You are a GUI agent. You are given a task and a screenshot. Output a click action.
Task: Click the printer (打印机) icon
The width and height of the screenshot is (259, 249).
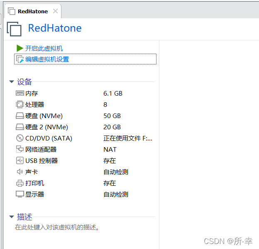coord(20,183)
